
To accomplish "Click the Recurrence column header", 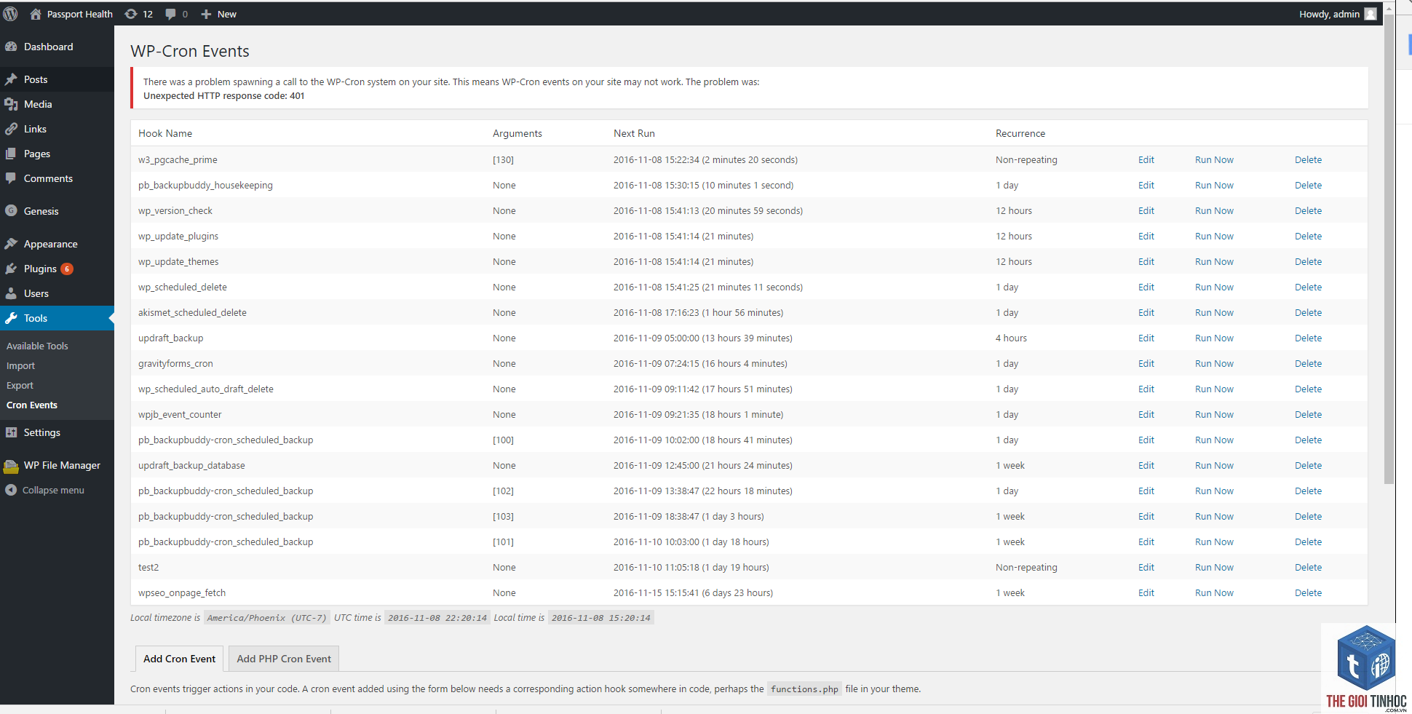I will pyautogui.click(x=1020, y=133).
